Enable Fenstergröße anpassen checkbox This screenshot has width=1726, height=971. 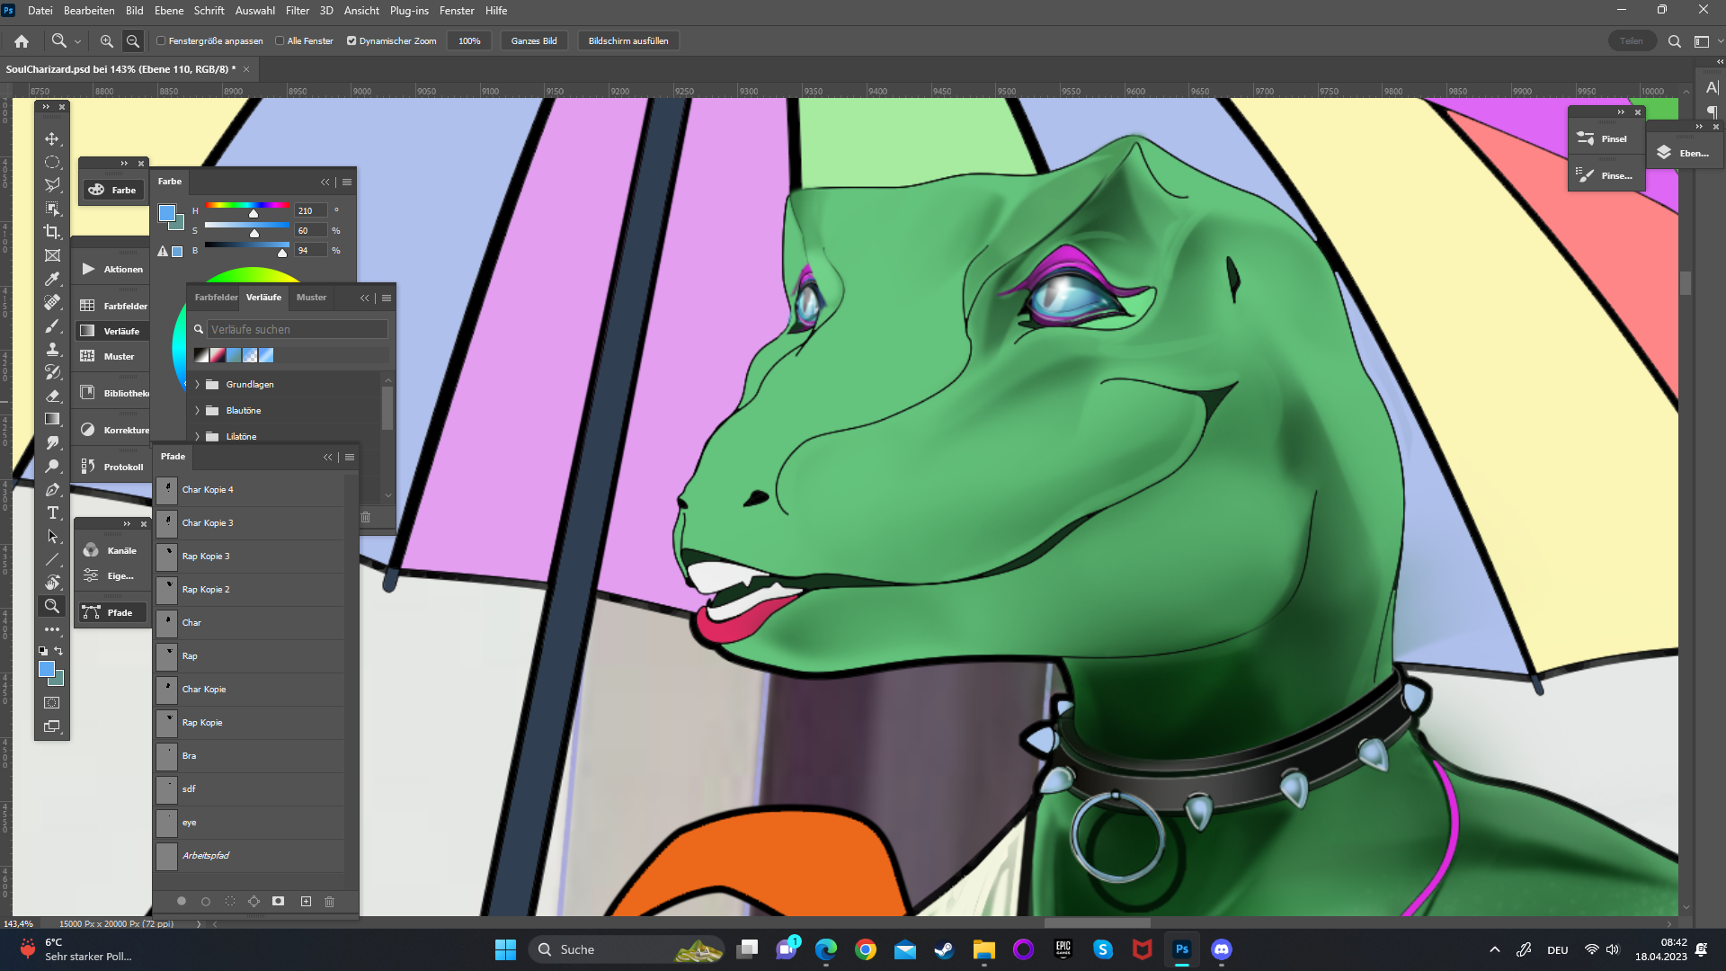pyautogui.click(x=161, y=41)
